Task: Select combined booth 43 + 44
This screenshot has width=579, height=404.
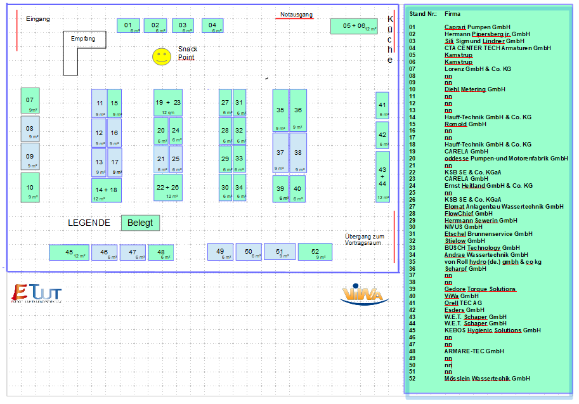Action: pos(382,177)
